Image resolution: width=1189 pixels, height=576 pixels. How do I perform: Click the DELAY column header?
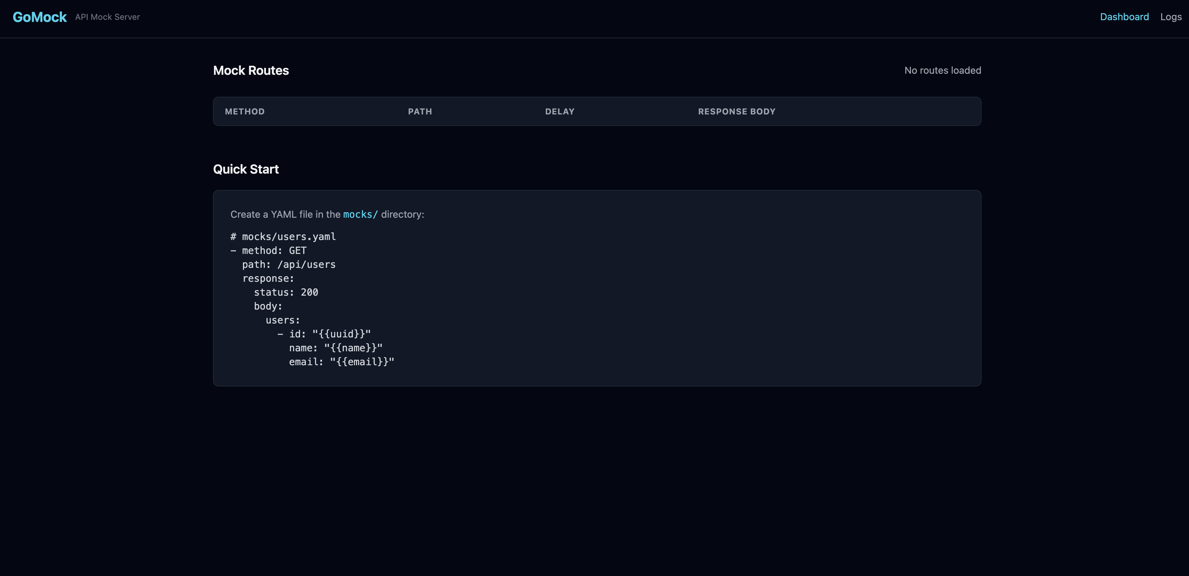tap(559, 112)
